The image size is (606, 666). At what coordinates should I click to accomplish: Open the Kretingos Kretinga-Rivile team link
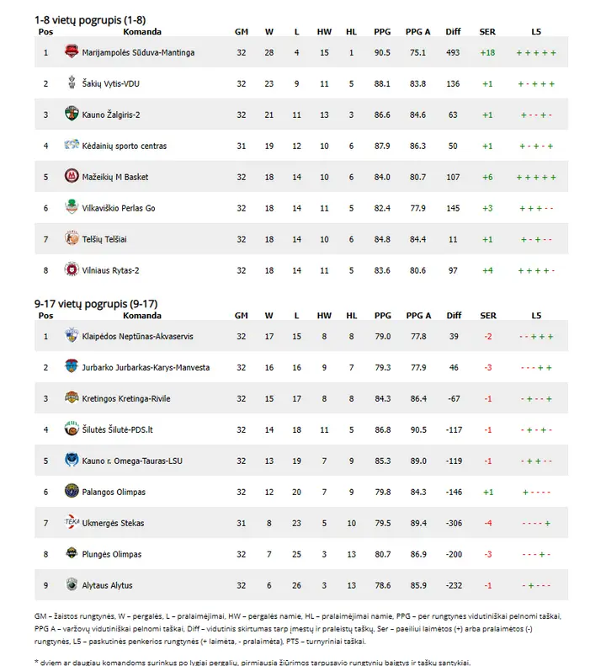pyautogui.click(x=125, y=399)
